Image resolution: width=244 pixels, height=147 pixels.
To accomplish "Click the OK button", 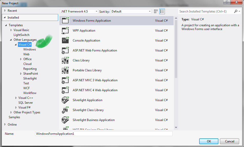I will click(x=209, y=141).
